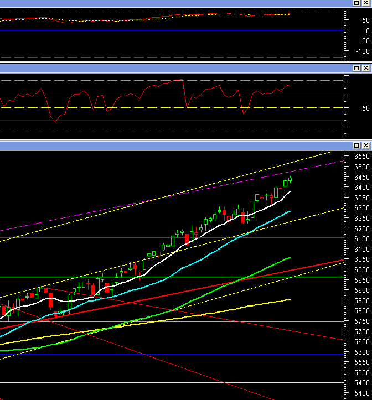Select the 6100 price axis label

(x=362, y=250)
